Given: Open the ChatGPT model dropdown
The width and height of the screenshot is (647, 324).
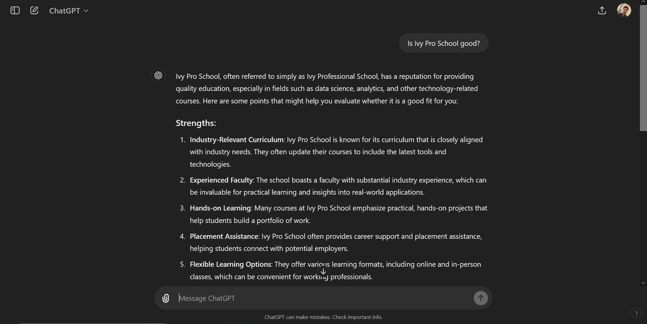Looking at the screenshot, I should click(68, 10).
